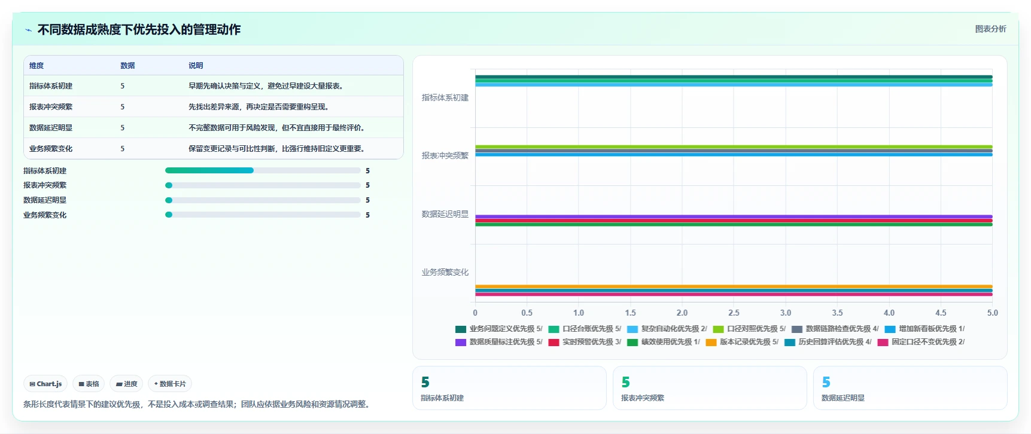Click the 表格 tag chip
Viewport: 1031px width, 434px height.
pyautogui.click(x=89, y=384)
